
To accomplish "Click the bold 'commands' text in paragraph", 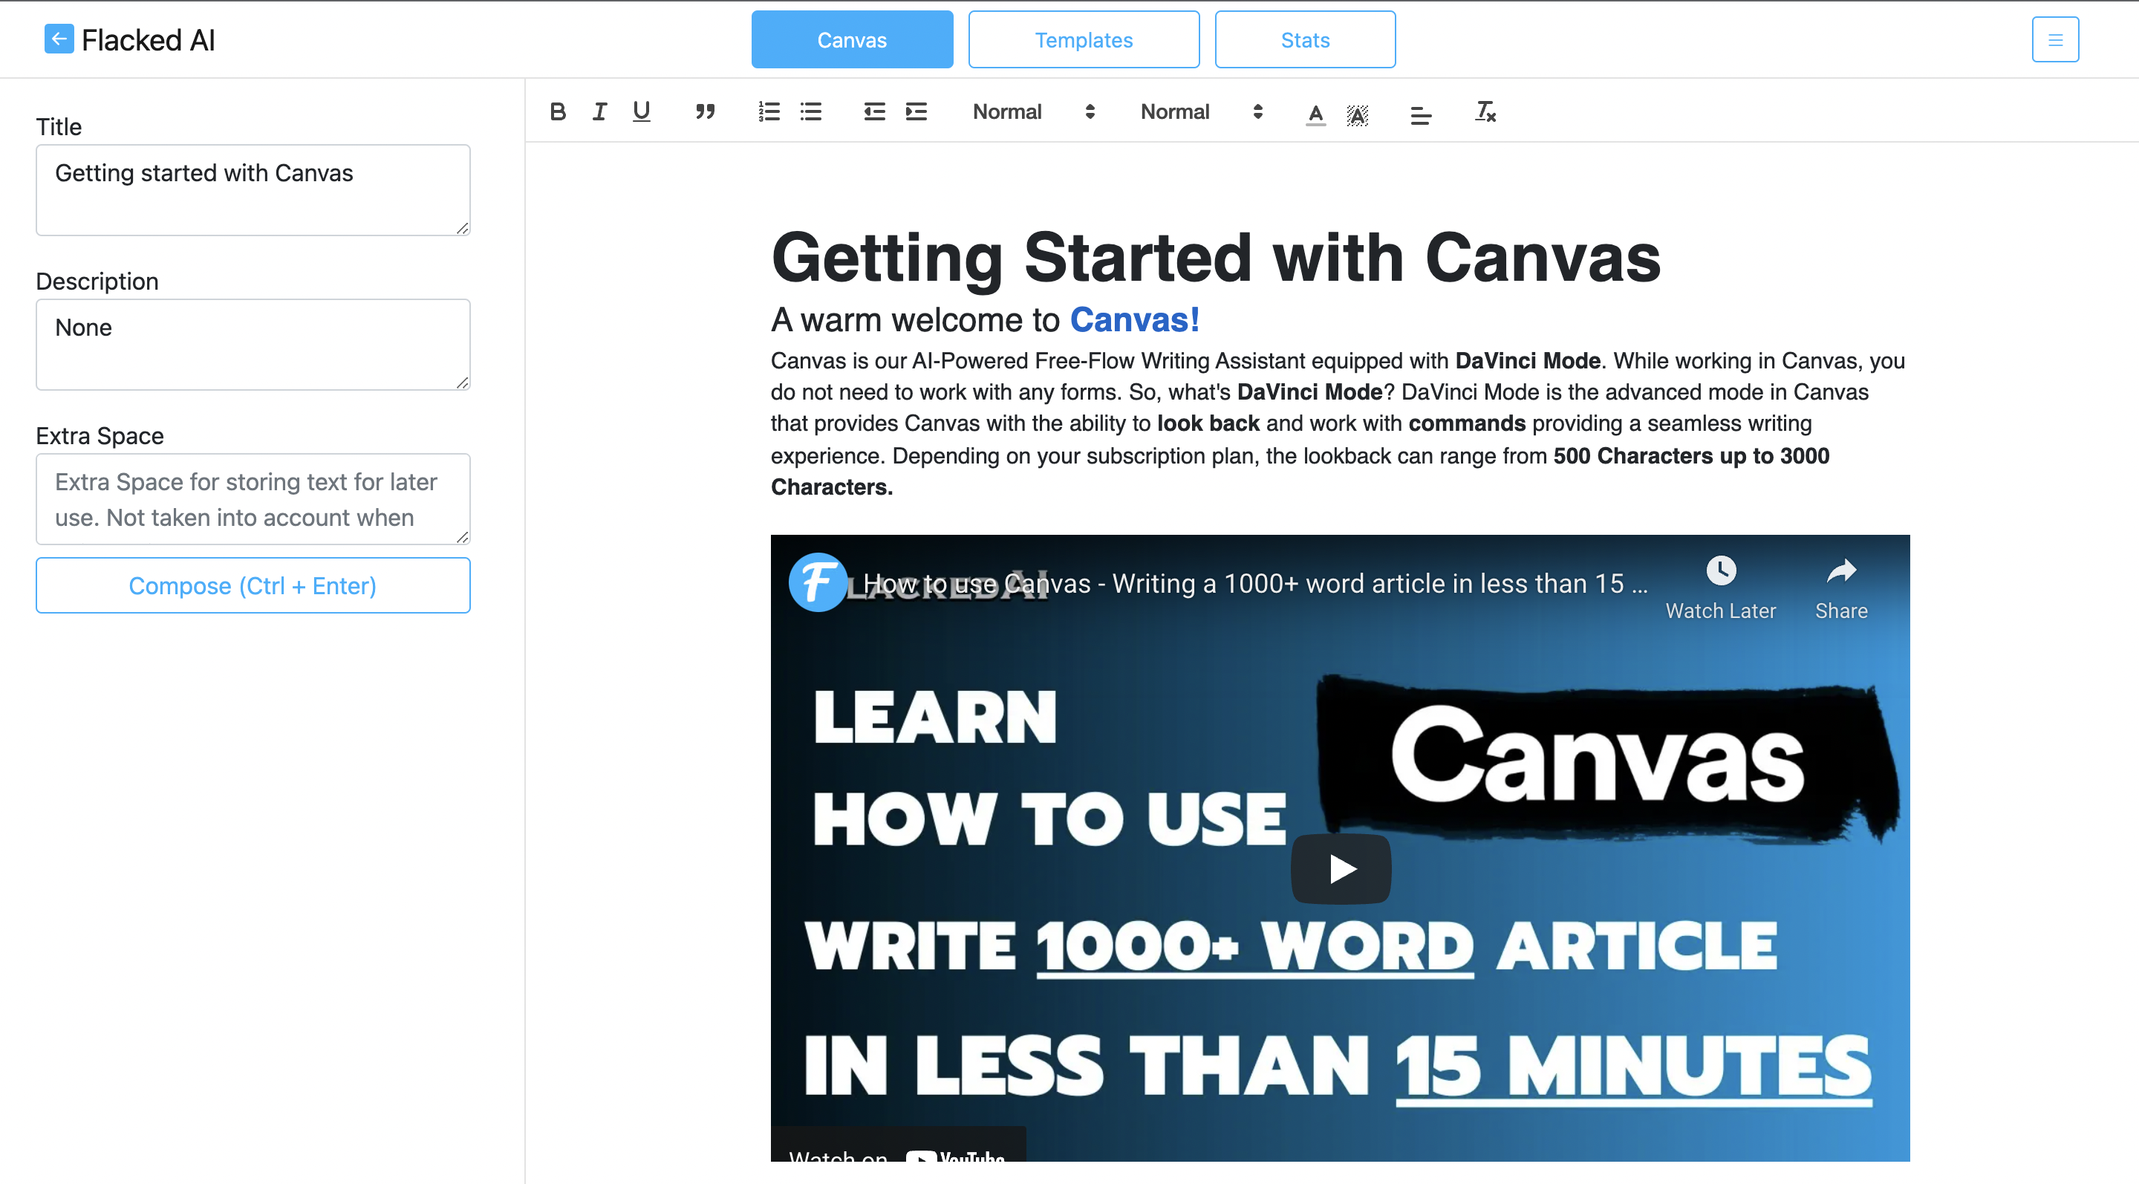I will 1466,423.
